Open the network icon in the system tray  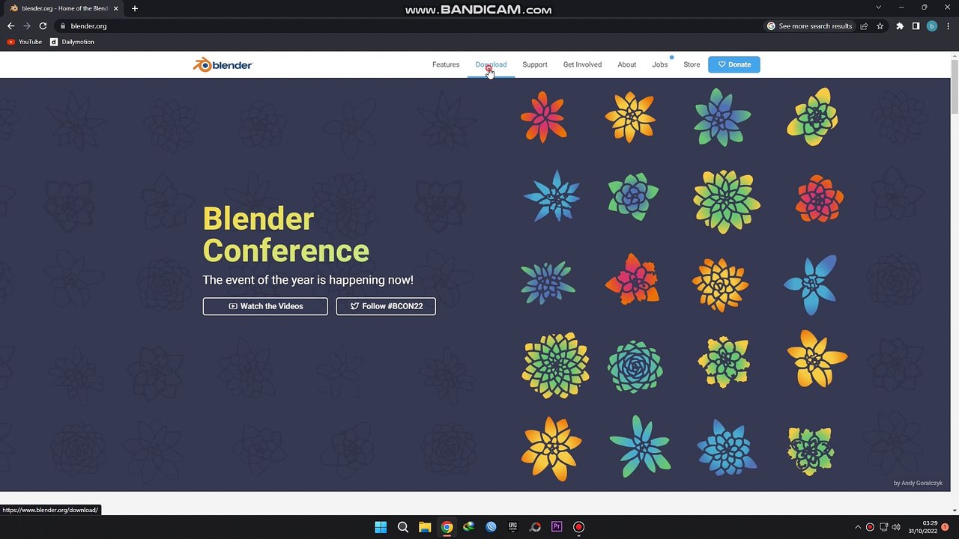[884, 527]
